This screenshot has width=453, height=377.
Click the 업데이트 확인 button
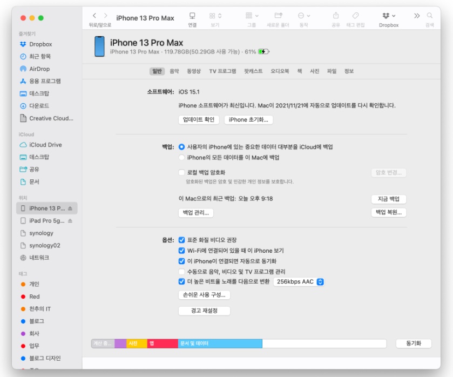pyautogui.click(x=199, y=120)
